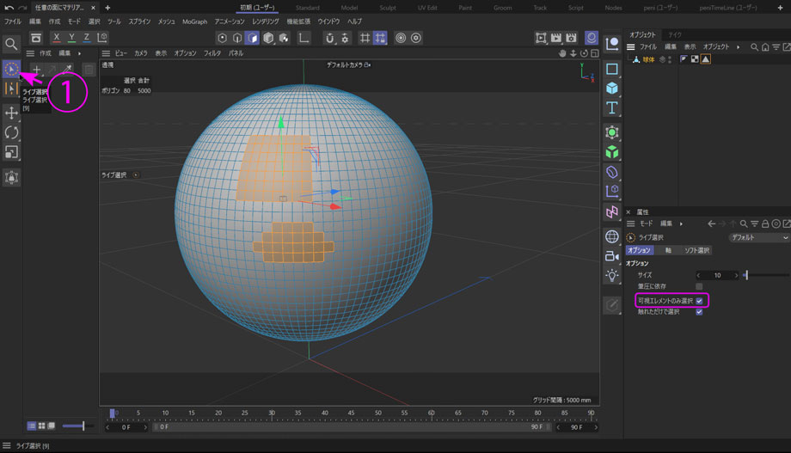The image size is (791, 453).
Task: Add a light object with the bulb icon
Action: tap(612, 275)
